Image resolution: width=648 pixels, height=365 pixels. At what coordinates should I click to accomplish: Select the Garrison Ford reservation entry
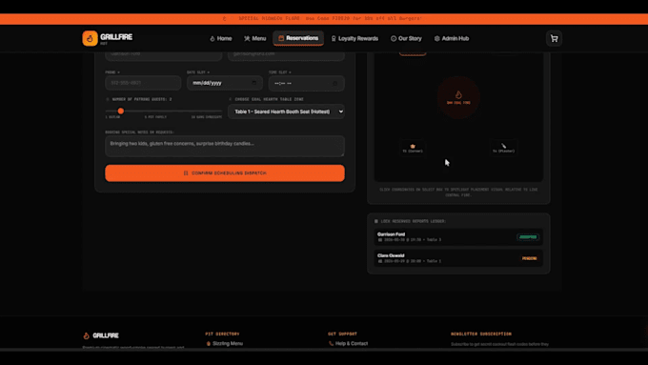tap(458, 237)
